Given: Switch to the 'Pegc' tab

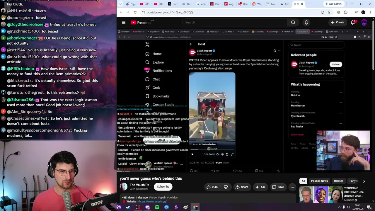Looking at the screenshot, I should tap(131, 4).
